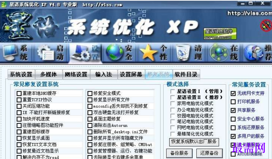Switch to the 输入法 tab

pos(104,74)
